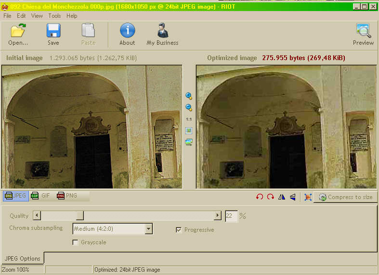379x275 pixels.
Task: Zoom in using the plus magnifier icon
Action: (189, 96)
